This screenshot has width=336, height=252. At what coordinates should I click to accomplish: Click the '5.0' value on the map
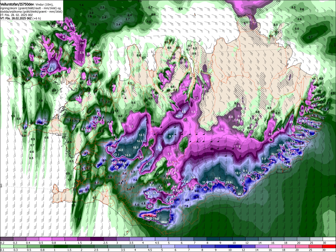tap(137, 205)
